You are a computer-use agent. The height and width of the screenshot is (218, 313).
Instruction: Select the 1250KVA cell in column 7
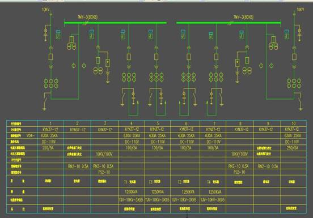[215, 192]
